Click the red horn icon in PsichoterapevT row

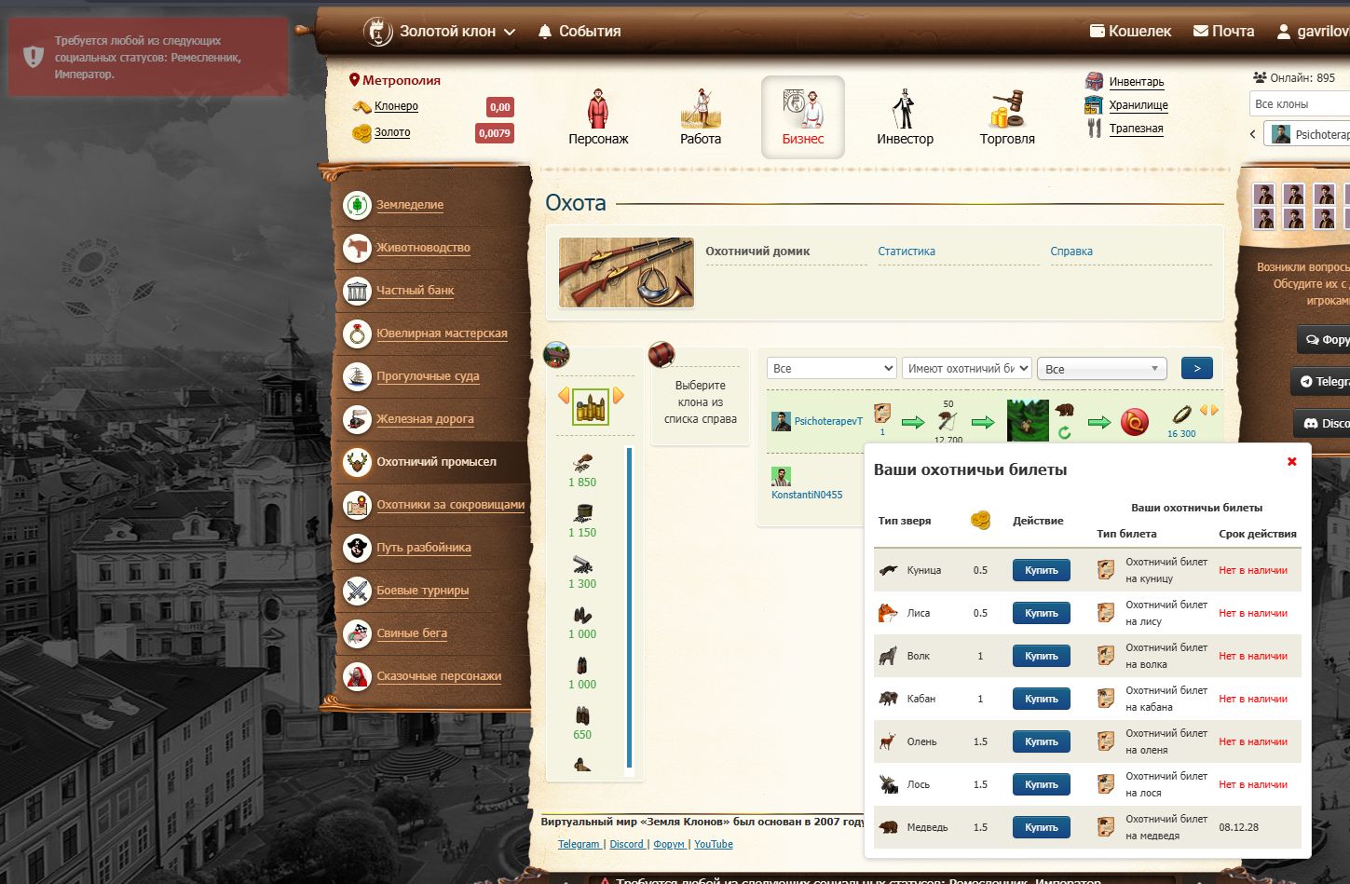pyautogui.click(x=1134, y=422)
